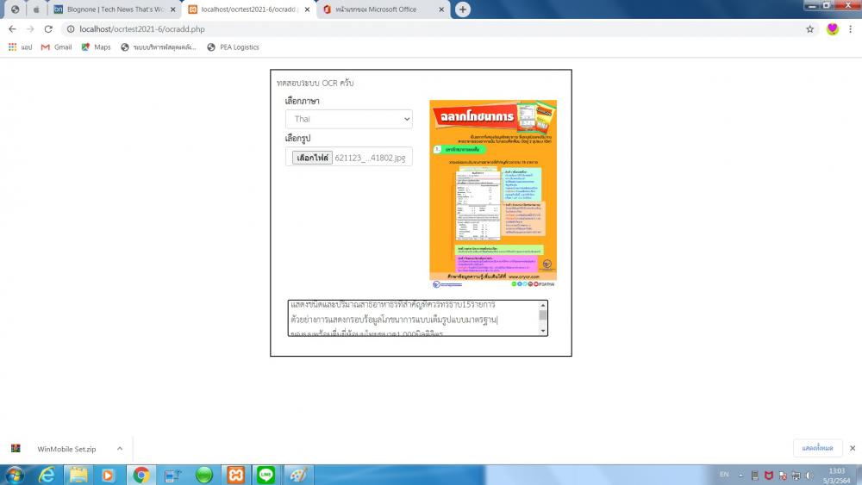Click the forward navigation arrow
This screenshot has width=862, height=485.
[x=30, y=29]
